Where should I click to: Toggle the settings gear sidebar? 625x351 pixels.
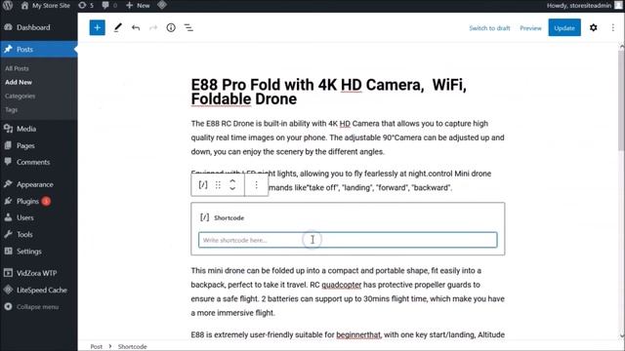(x=593, y=28)
